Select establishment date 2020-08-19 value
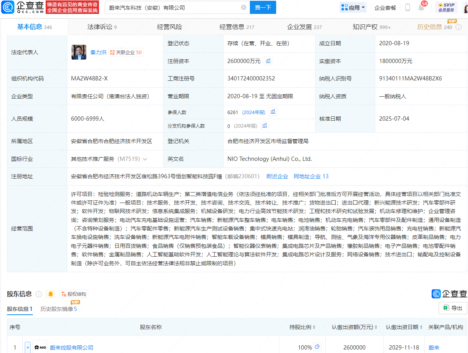This screenshot has width=468, height=353. tap(394, 44)
